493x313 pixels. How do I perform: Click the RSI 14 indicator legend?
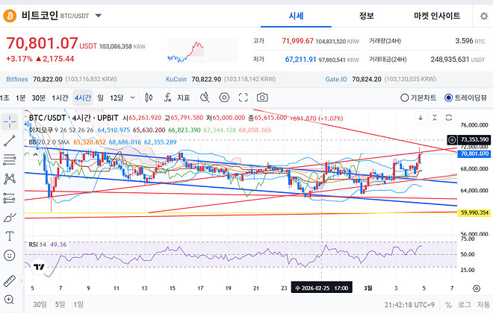[37, 244]
